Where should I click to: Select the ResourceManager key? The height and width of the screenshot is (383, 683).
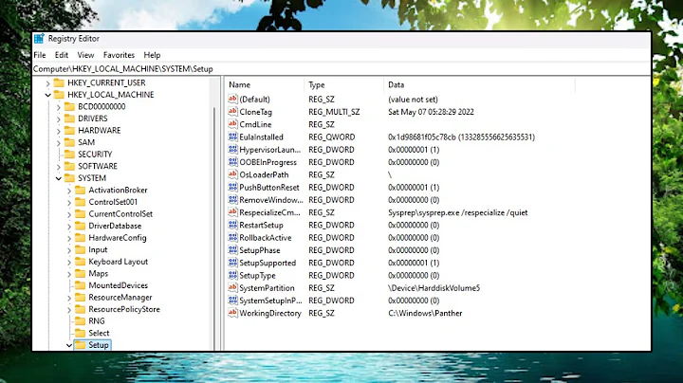pyautogui.click(x=120, y=298)
